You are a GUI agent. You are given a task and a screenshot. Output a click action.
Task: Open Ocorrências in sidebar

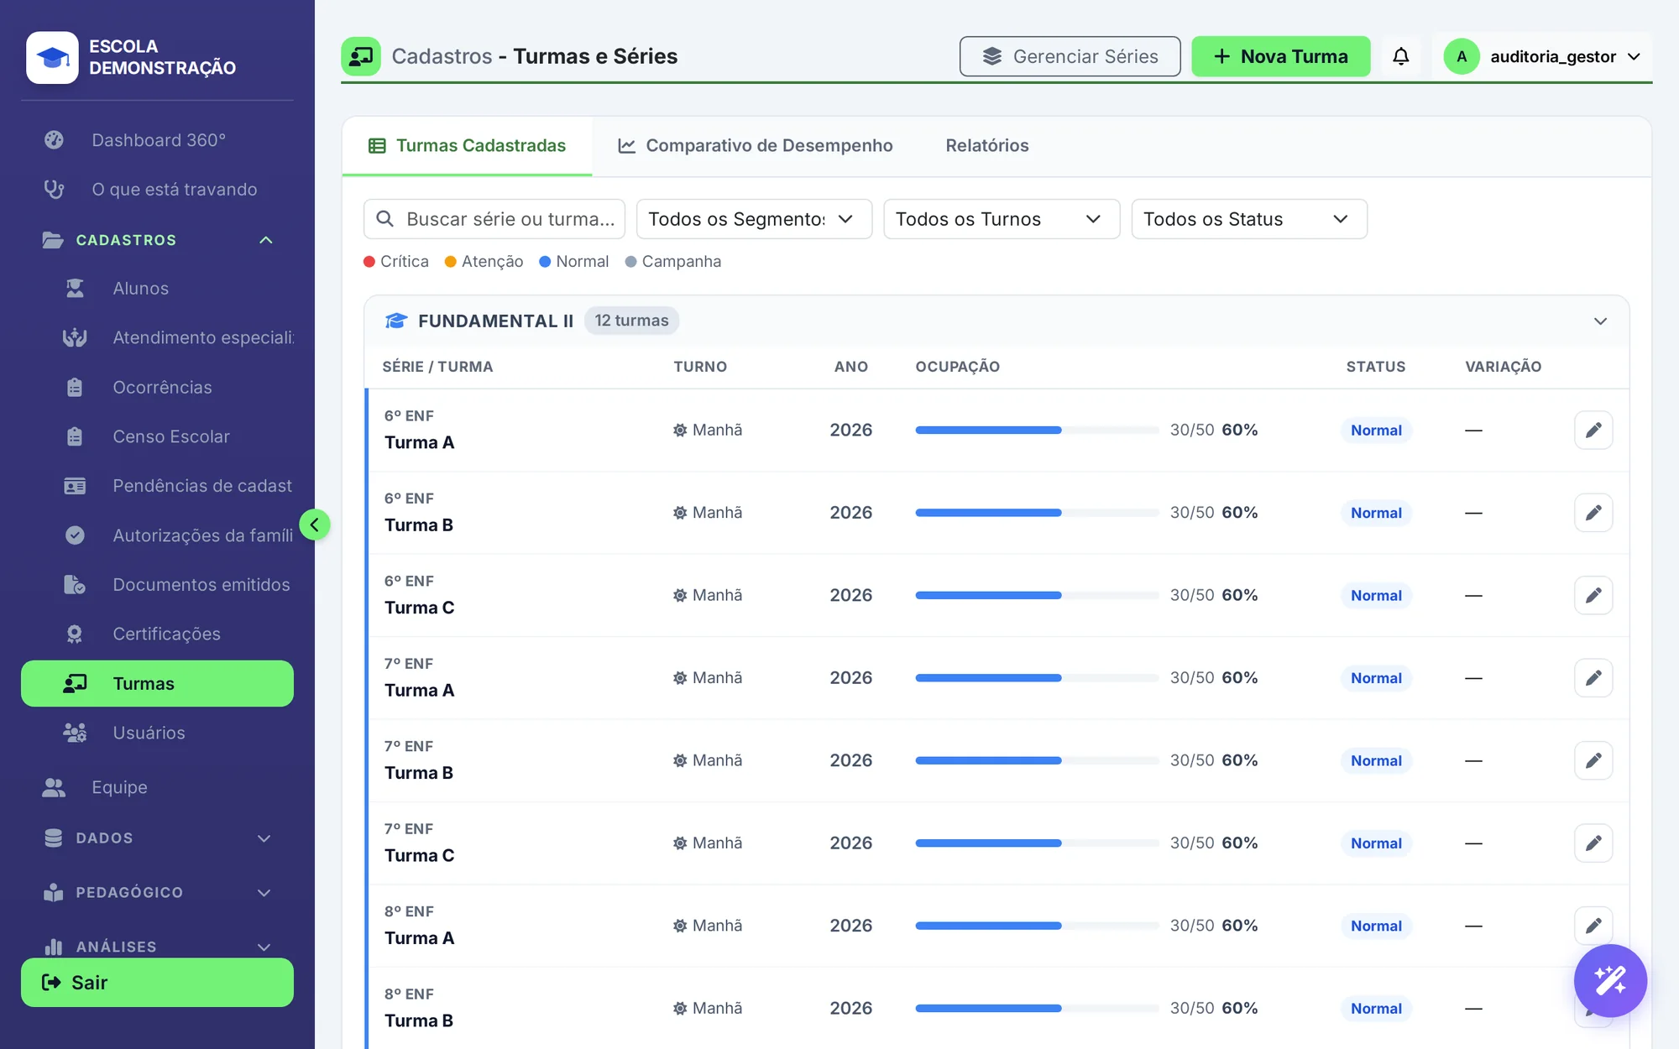[x=157, y=388]
